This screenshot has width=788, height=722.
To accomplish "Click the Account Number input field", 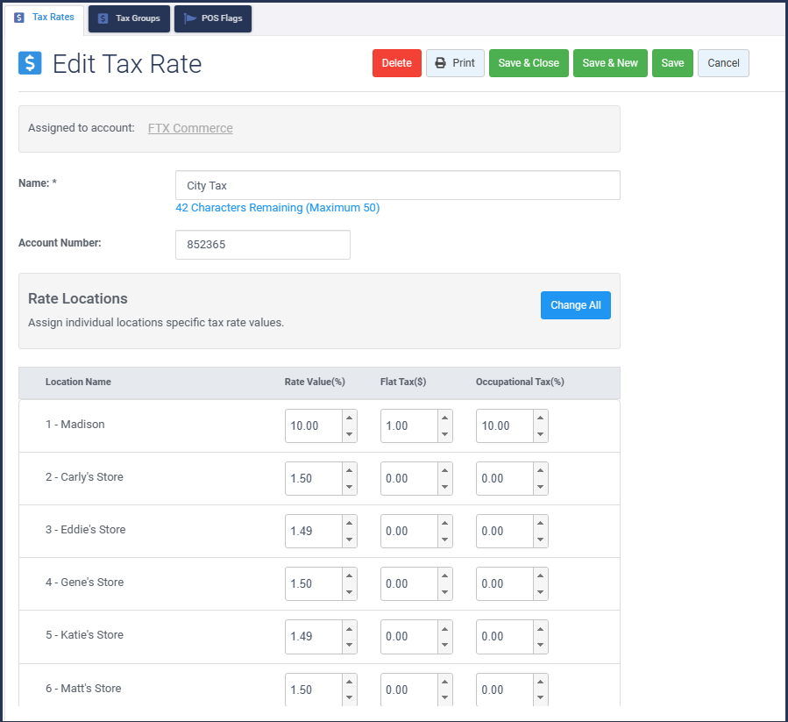I will [x=262, y=244].
